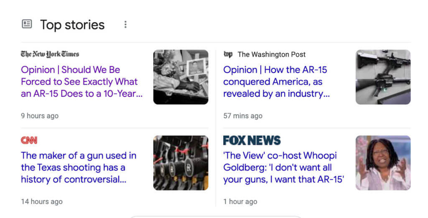Viewport: 428px width, 218px height.
Task: Click The Washington Post source name
Action: pyautogui.click(x=271, y=54)
